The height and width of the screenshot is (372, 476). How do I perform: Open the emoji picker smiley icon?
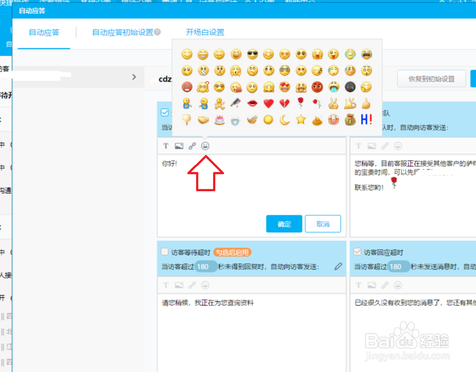coord(205,146)
